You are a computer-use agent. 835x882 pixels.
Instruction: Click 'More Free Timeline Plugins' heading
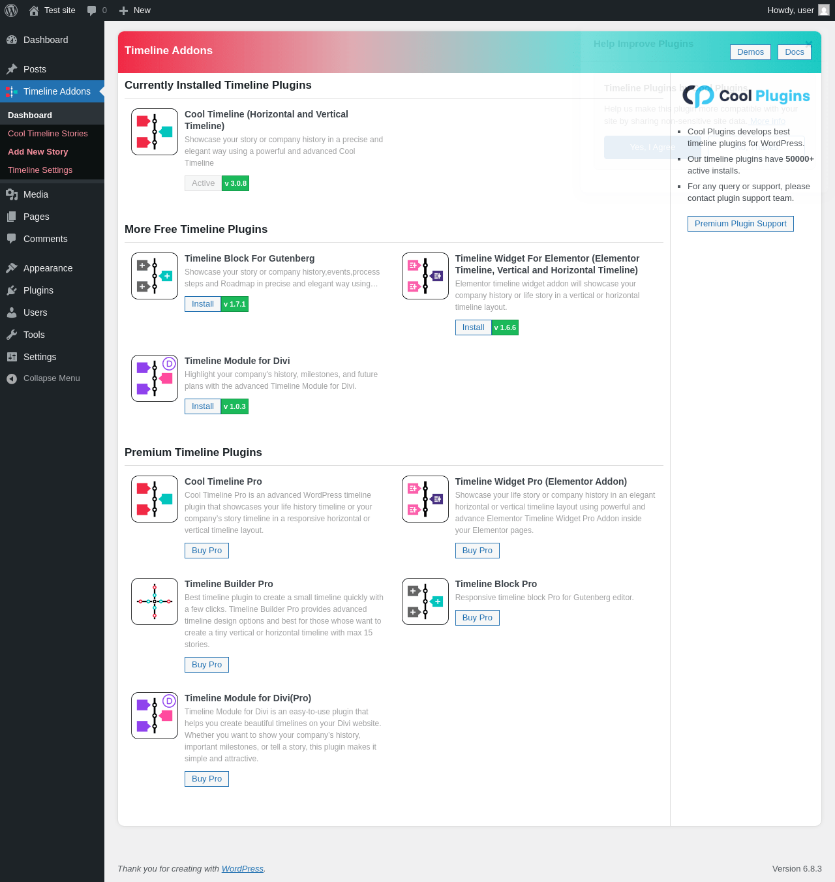[x=196, y=230]
